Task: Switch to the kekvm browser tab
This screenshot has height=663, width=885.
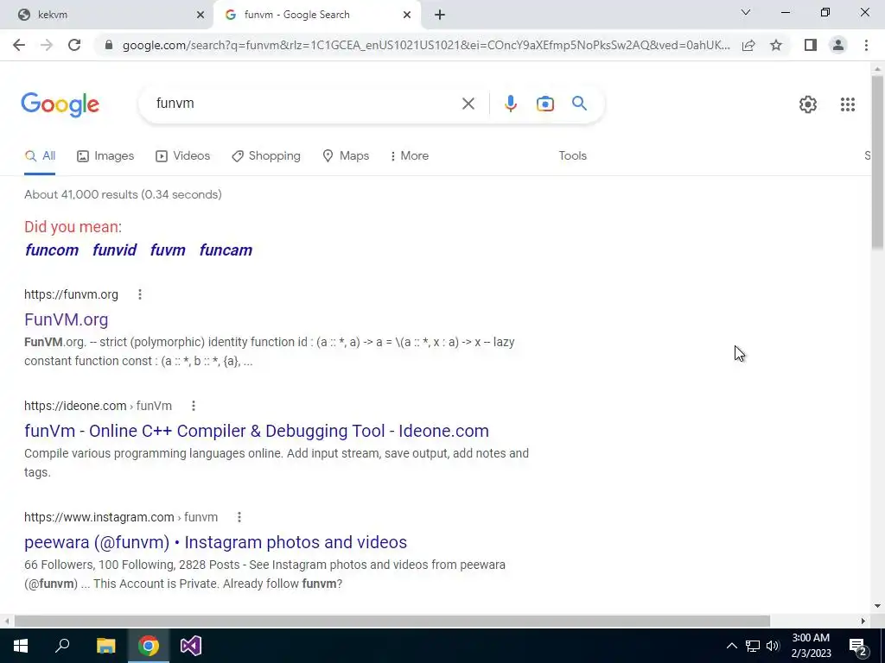Action: tap(107, 15)
